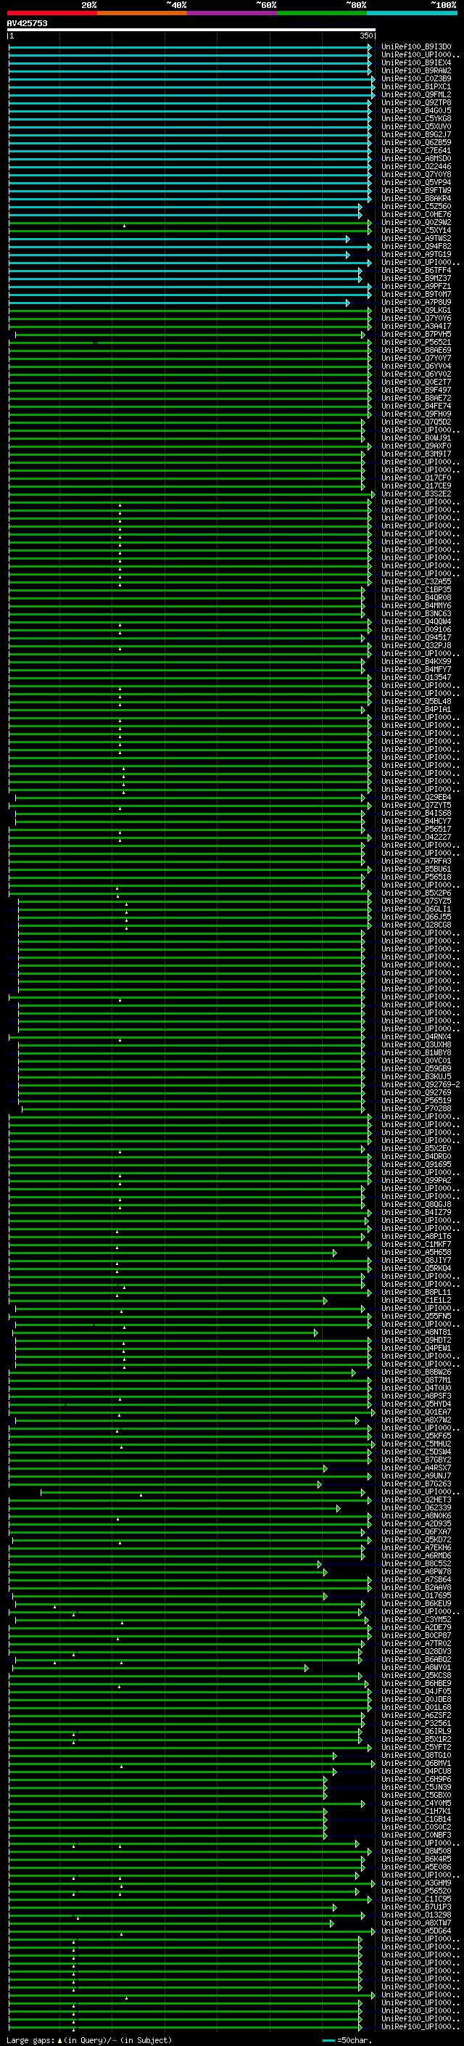Click the purple ~60% identity legend segment
The height and width of the screenshot is (2046, 464).
[x=233, y=13]
